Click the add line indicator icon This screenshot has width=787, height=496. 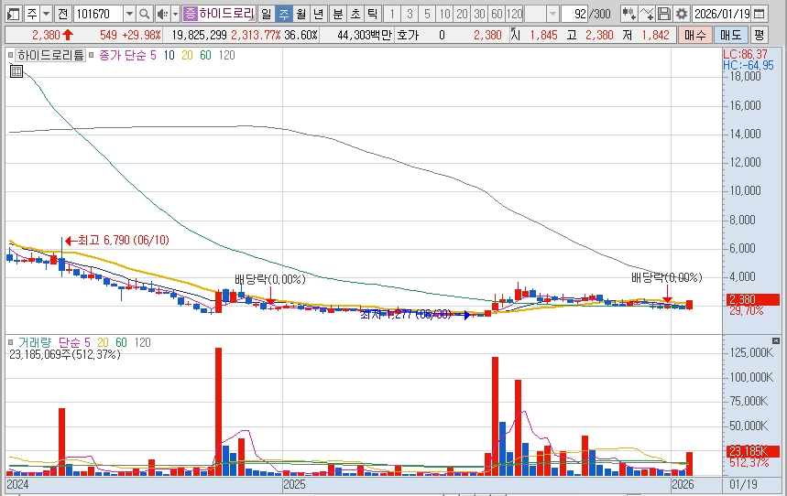coord(647,14)
